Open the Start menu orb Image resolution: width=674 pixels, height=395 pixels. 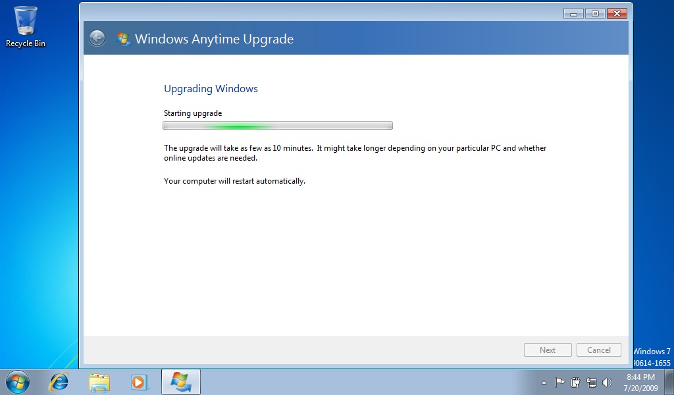point(17,382)
